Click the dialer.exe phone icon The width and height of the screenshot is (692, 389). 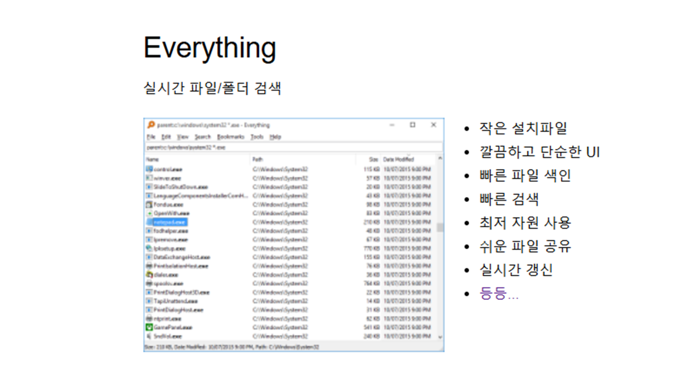coord(150,274)
